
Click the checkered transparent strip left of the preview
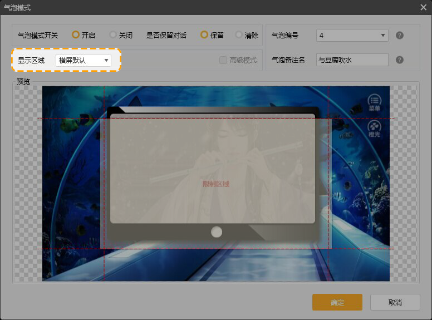tap(28, 184)
